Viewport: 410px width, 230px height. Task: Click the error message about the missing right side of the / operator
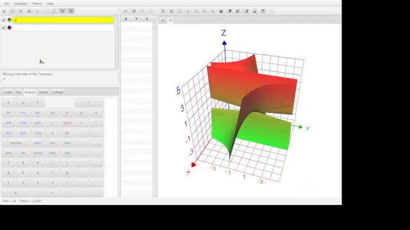28,74
